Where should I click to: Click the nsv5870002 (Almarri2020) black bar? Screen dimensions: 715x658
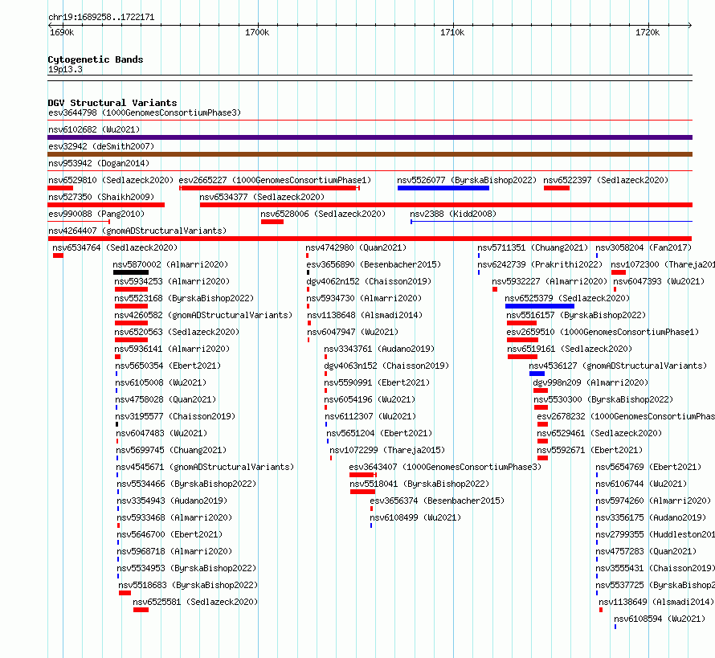[131, 272]
